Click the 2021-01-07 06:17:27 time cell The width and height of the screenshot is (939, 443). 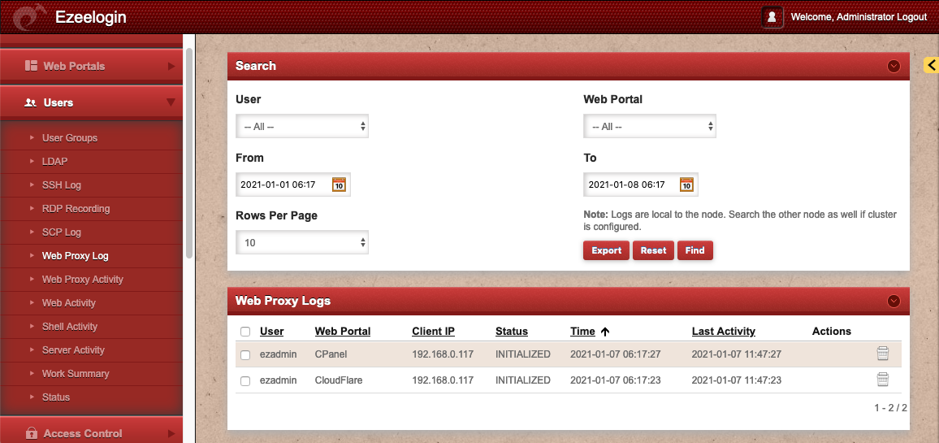615,354
